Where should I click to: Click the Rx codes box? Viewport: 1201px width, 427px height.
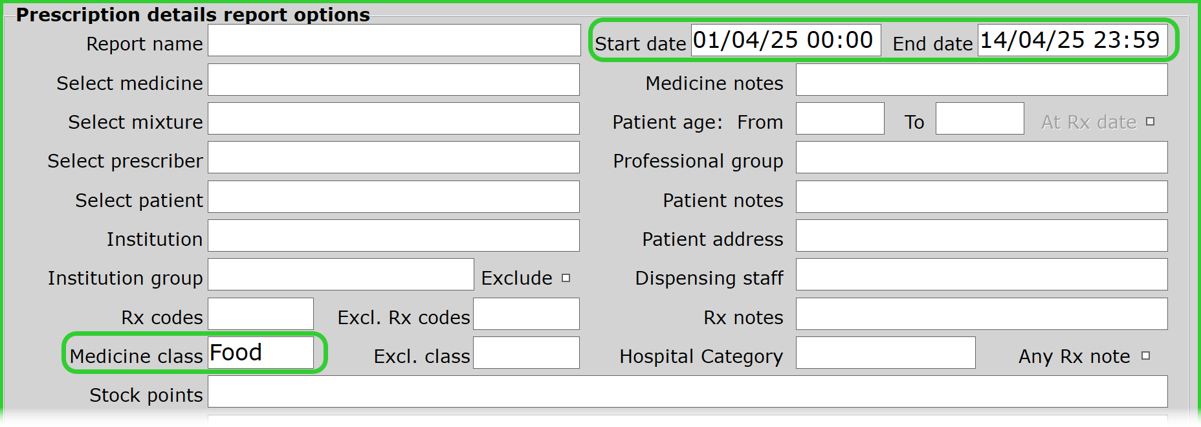260,314
